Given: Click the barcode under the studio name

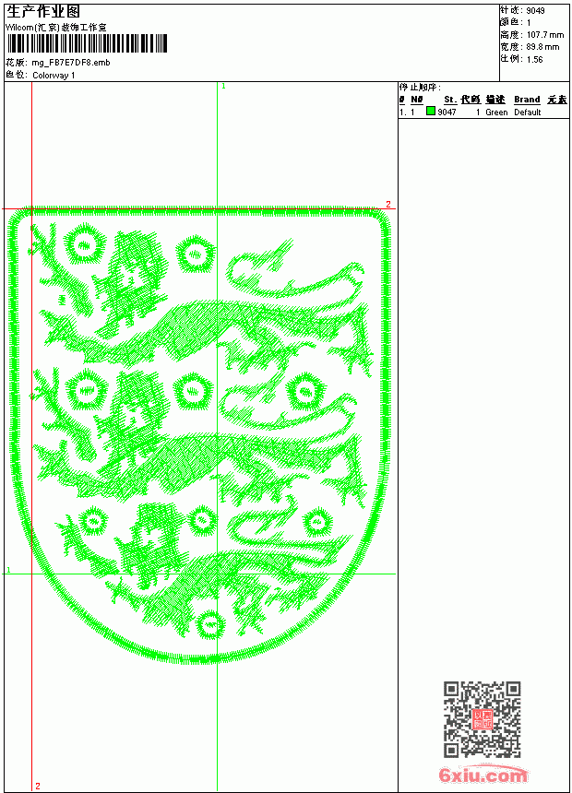Looking at the screenshot, I should pos(87,43).
